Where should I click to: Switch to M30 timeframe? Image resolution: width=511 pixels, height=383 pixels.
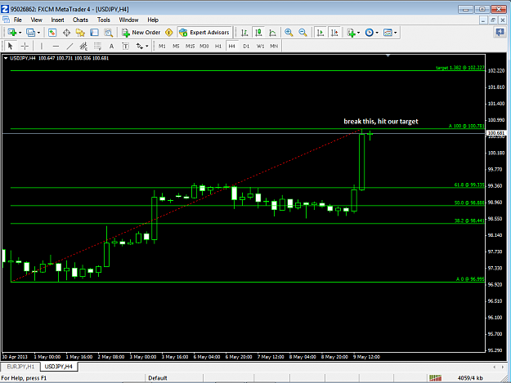coord(204,47)
